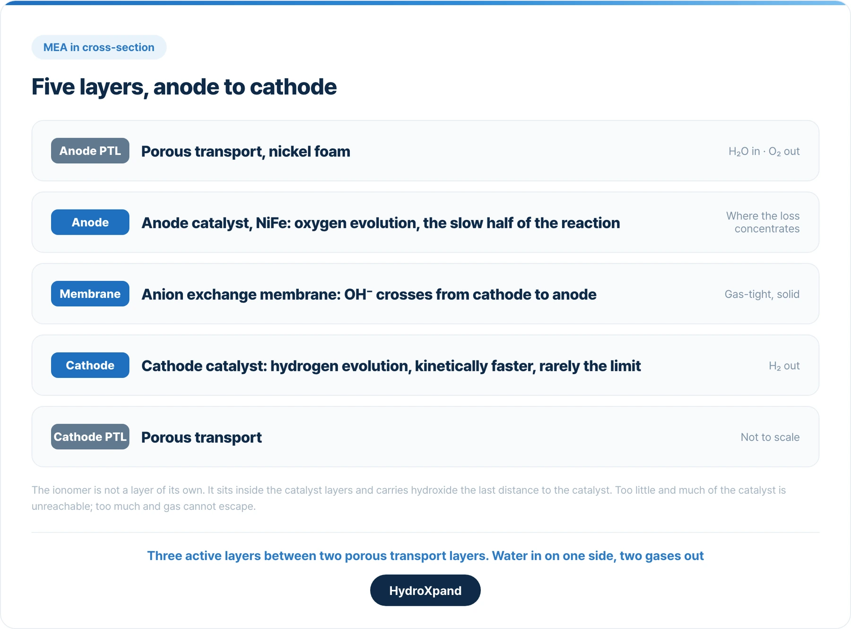Click the Gas-tight, solid note
The height and width of the screenshot is (629, 851).
coord(762,294)
